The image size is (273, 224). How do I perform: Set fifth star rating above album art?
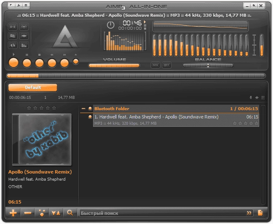(54, 108)
